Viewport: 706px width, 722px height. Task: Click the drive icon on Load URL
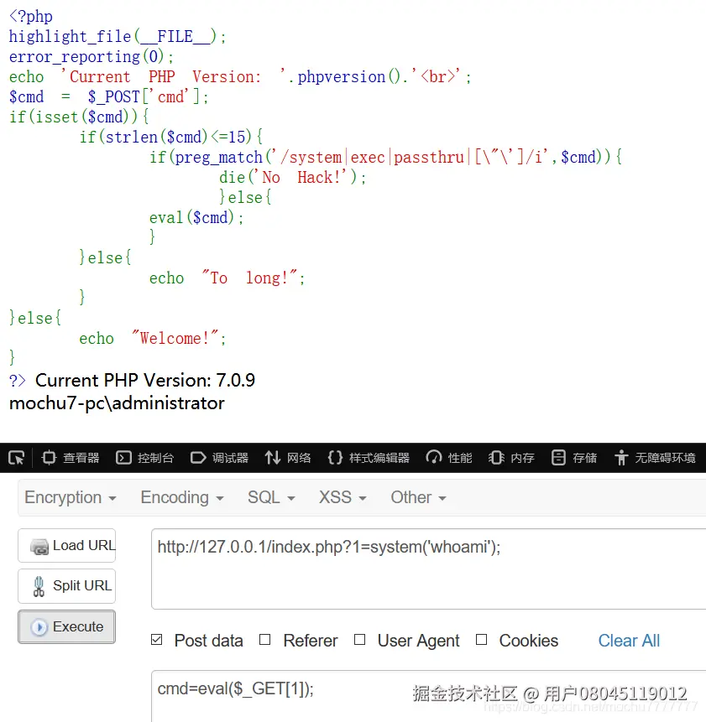point(39,547)
